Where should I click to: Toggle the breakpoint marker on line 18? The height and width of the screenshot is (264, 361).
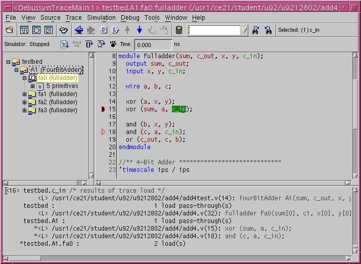pyautogui.click(x=103, y=132)
